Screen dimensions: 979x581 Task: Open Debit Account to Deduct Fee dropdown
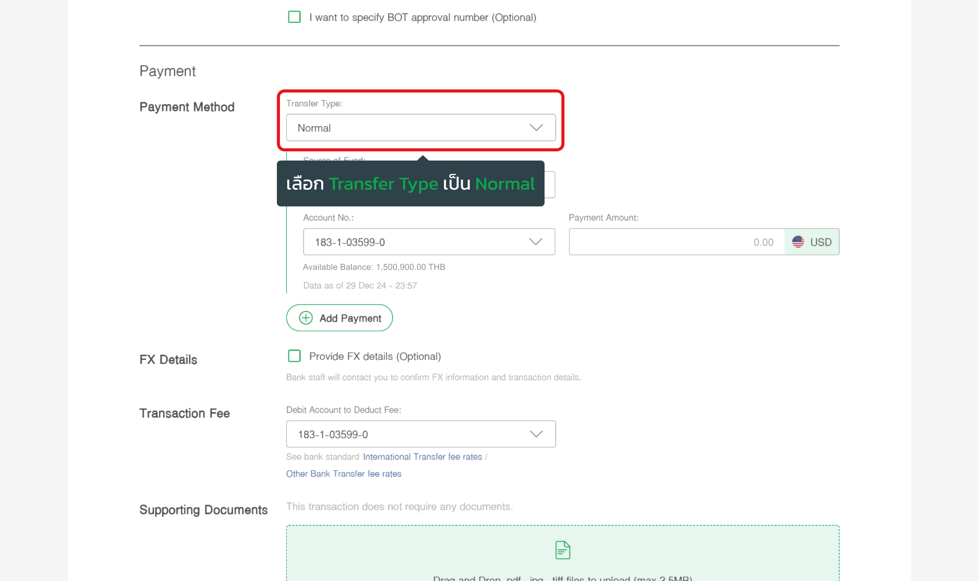tap(421, 434)
